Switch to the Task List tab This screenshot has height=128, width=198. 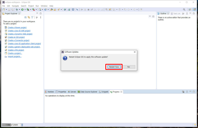(175, 14)
